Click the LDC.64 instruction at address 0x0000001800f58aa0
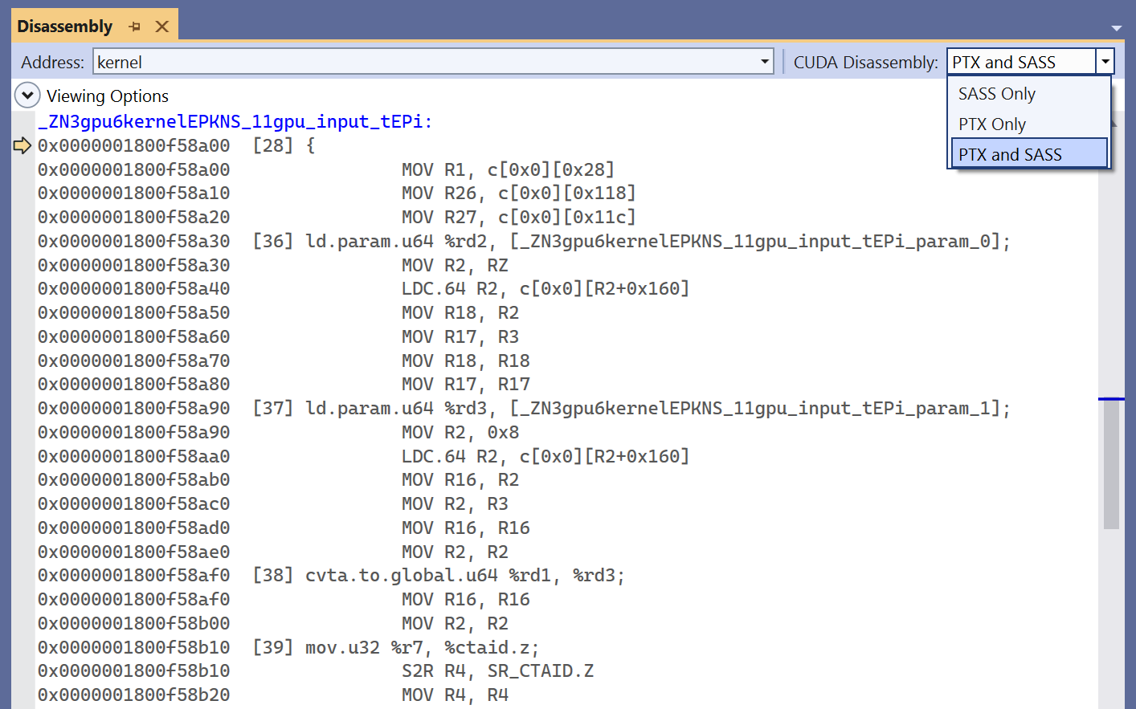Image resolution: width=1136 pixels, height=709 pixels. [546, 456]
